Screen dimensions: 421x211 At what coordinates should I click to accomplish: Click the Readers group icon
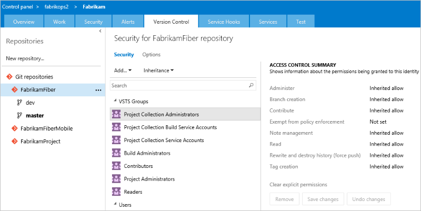point(116,192)
